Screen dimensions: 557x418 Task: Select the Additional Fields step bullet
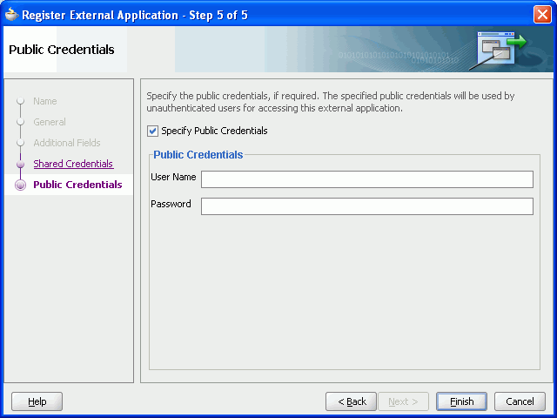20,143
